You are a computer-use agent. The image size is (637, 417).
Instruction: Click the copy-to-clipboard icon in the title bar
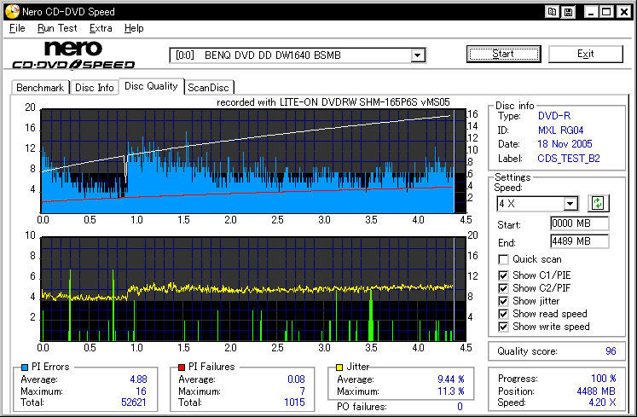(x=553, y=12)
